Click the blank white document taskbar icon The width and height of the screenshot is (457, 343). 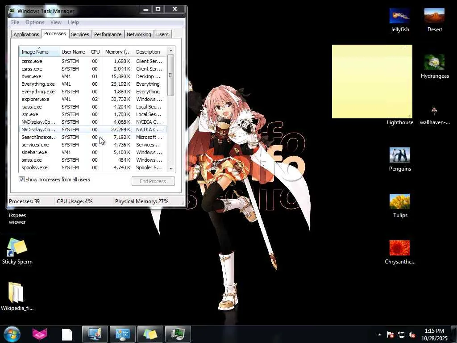67,335
